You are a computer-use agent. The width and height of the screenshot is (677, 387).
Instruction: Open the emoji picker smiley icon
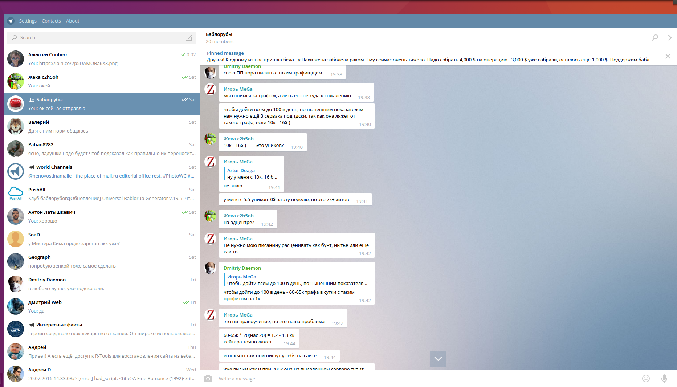pyautogui.click(x=646, y=379)
